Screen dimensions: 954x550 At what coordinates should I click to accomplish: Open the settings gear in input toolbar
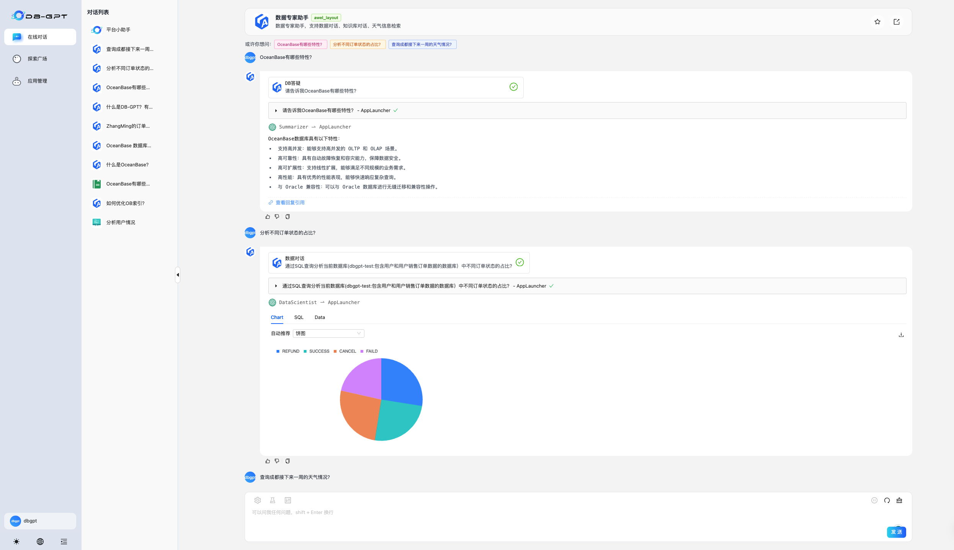[258, 500]
